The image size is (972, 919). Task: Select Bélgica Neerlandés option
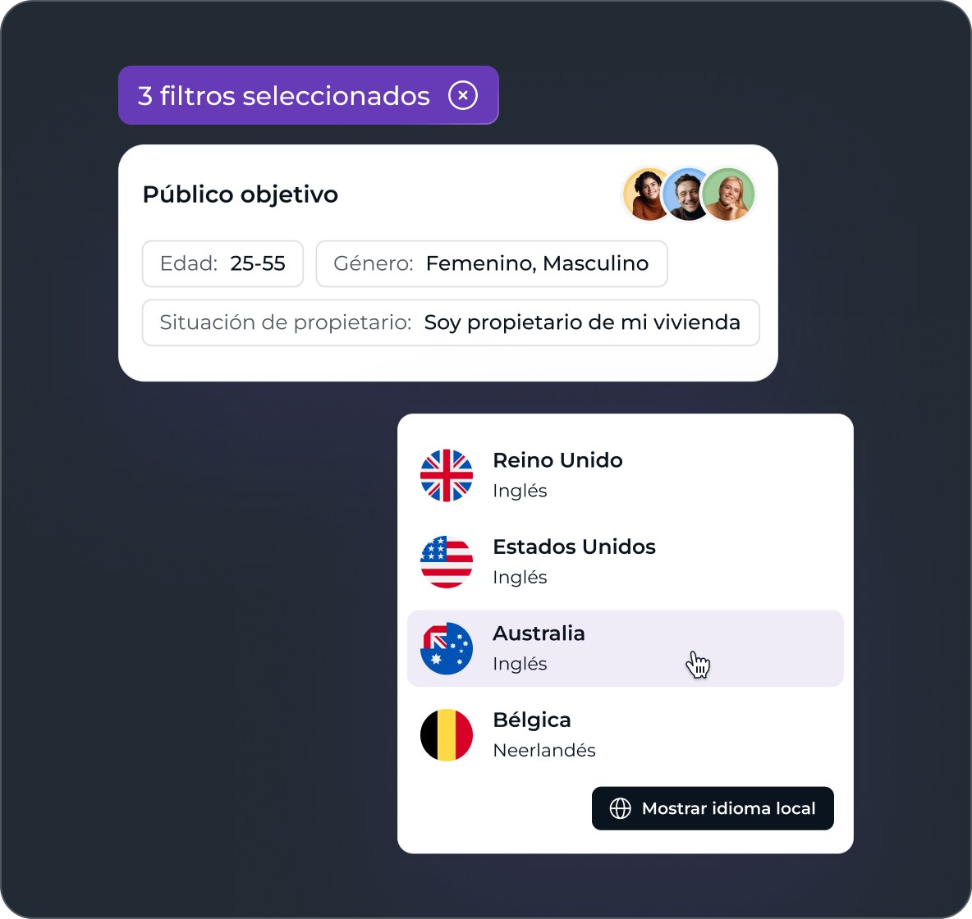625,735
